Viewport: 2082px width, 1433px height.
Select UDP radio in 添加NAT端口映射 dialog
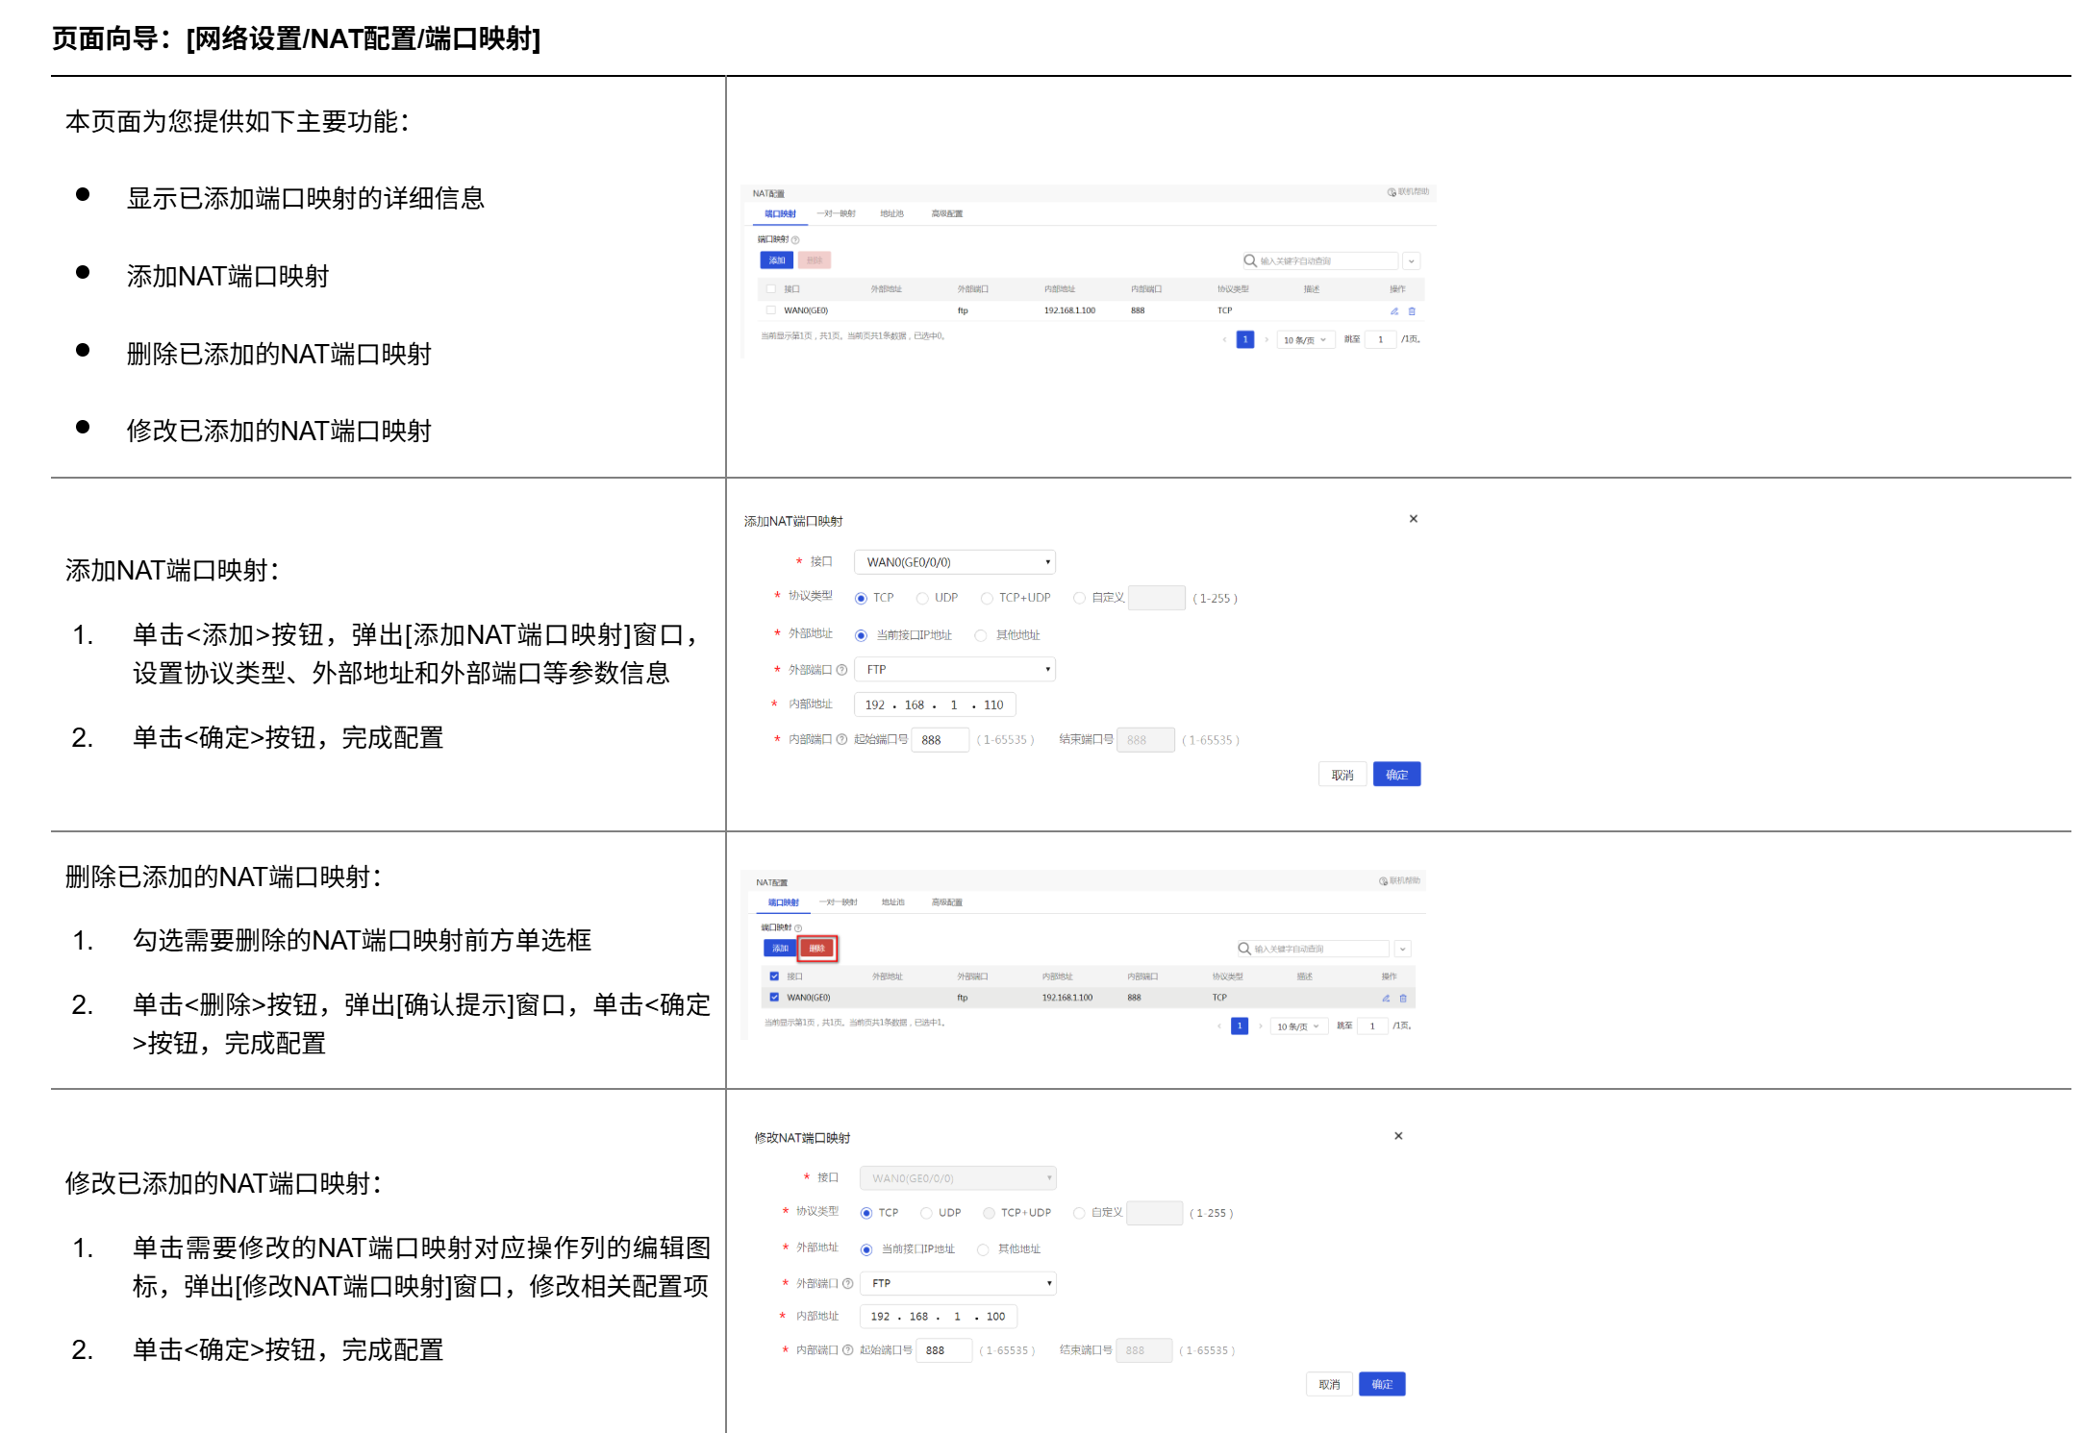click(x=922, y=598)
